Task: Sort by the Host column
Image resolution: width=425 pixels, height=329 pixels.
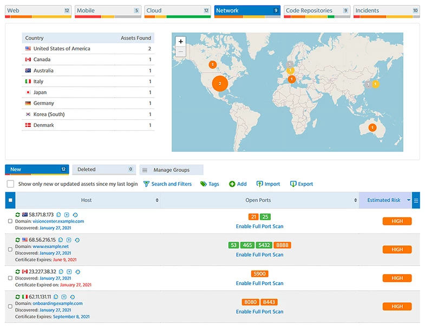Action: tap(157, 201)
